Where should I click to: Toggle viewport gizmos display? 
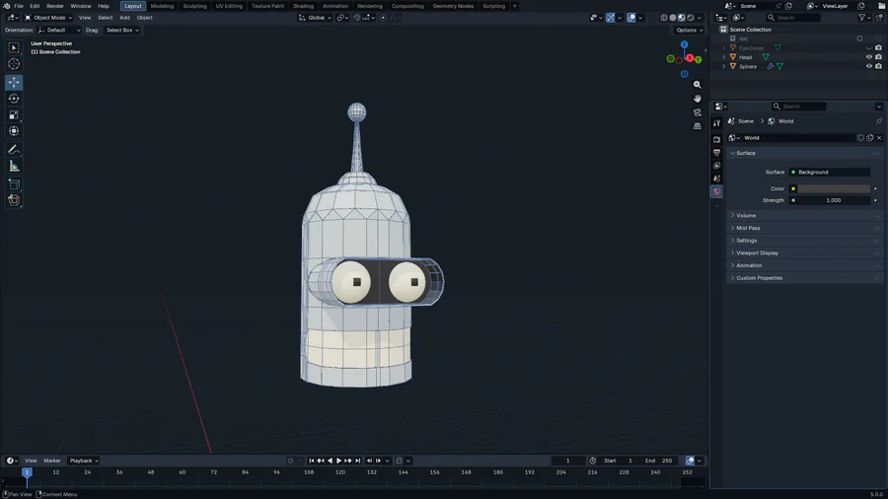(610, 18)
